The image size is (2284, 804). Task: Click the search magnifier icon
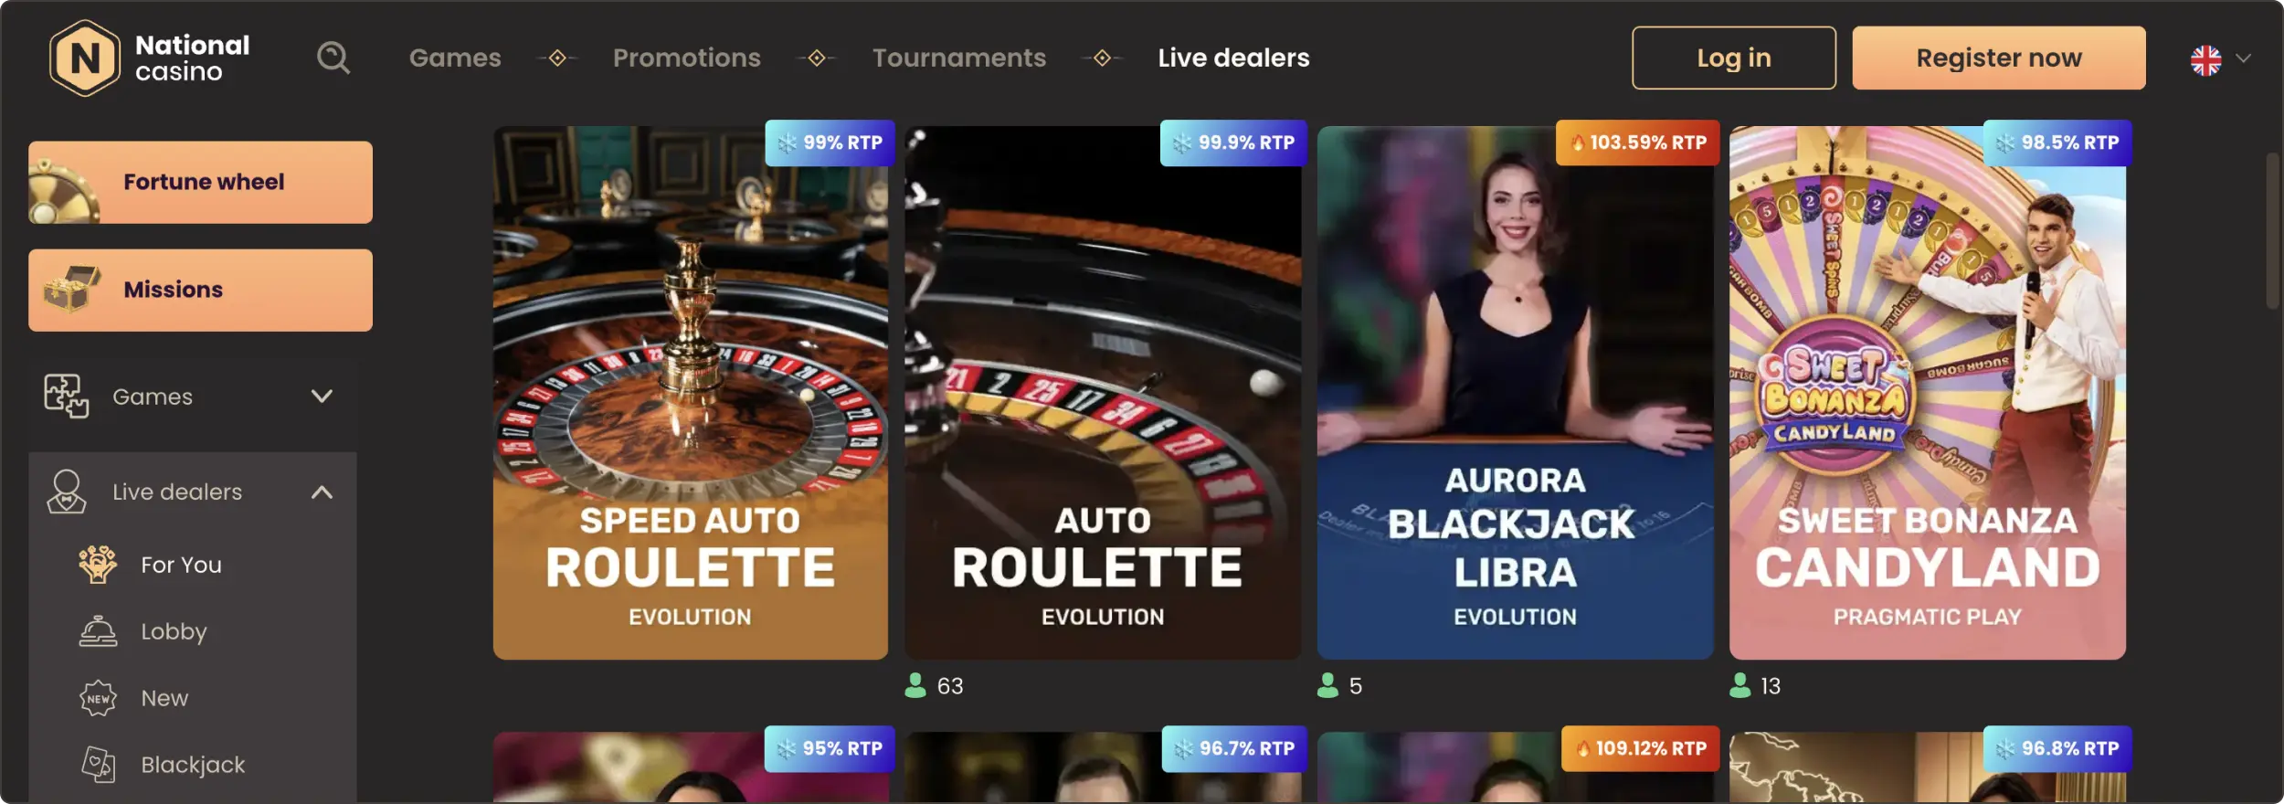pyautogui.click(x=333, y=58)
